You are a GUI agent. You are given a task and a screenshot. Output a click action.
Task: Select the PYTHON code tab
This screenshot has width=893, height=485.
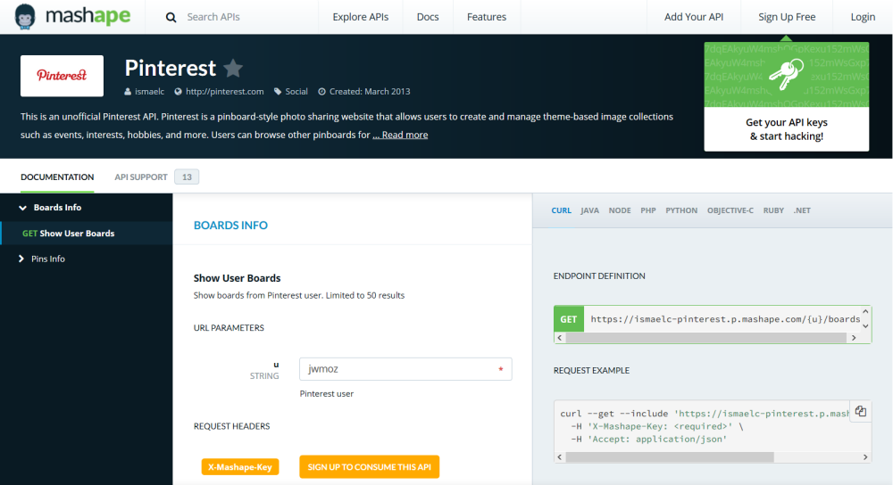coord(681,210)
